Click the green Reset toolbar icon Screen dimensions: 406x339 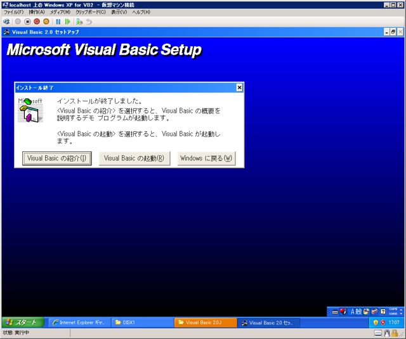pyautogui.click(x=68, y=22)
